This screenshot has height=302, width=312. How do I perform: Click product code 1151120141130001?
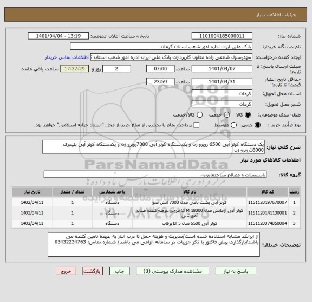tap(268, 213)
